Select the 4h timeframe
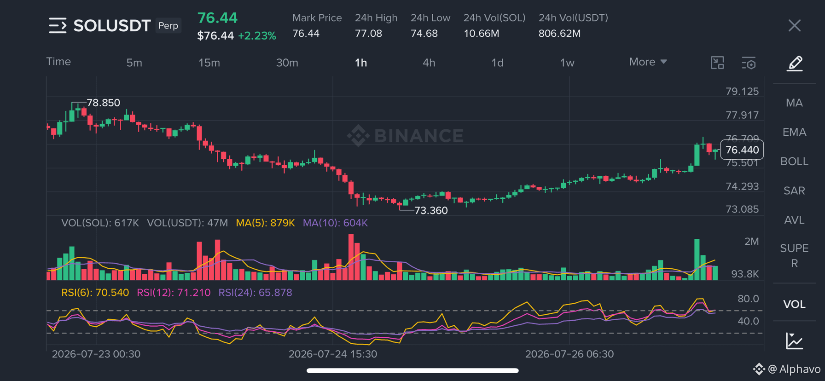This screenshot has height=381, width=825. (x=429, y=63)
